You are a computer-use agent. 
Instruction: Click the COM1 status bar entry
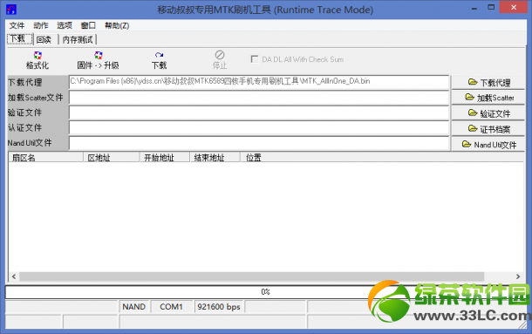point(171,307)
